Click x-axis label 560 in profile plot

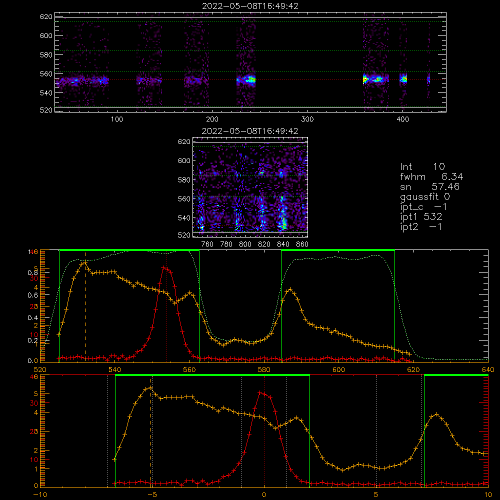pos(189,369)
